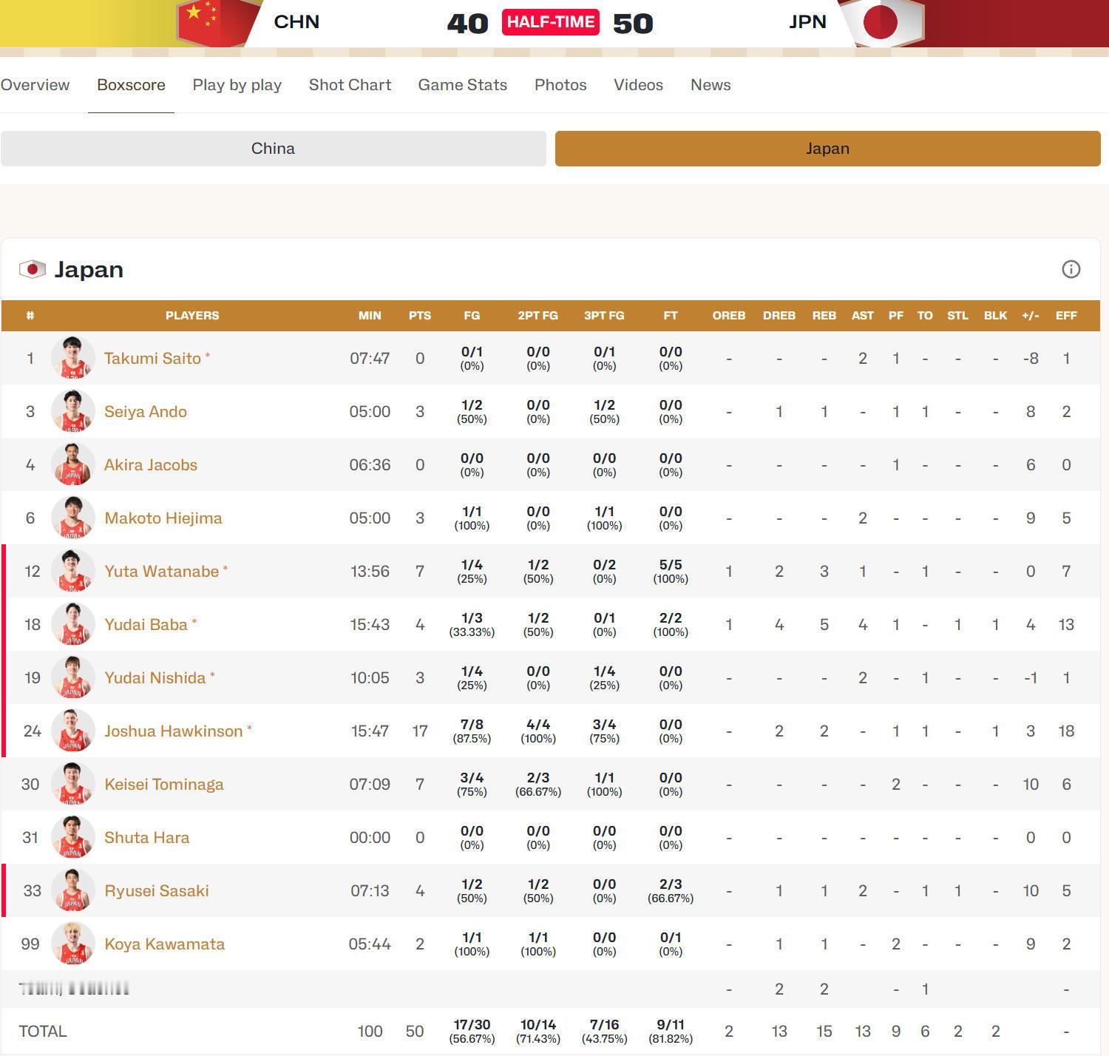Show the China team boxscore
This screenshot has height=1056, width=1109.
[273, 149]
